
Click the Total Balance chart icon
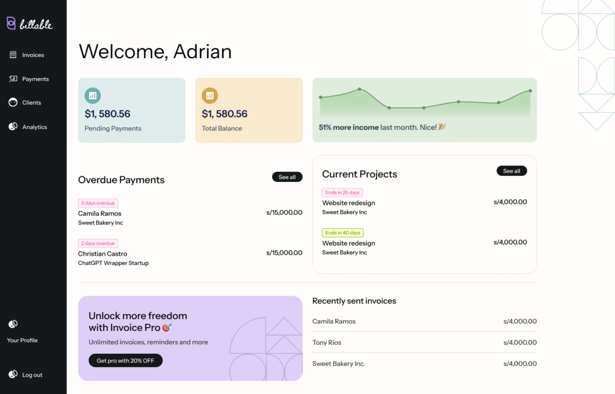click(210, 95)
